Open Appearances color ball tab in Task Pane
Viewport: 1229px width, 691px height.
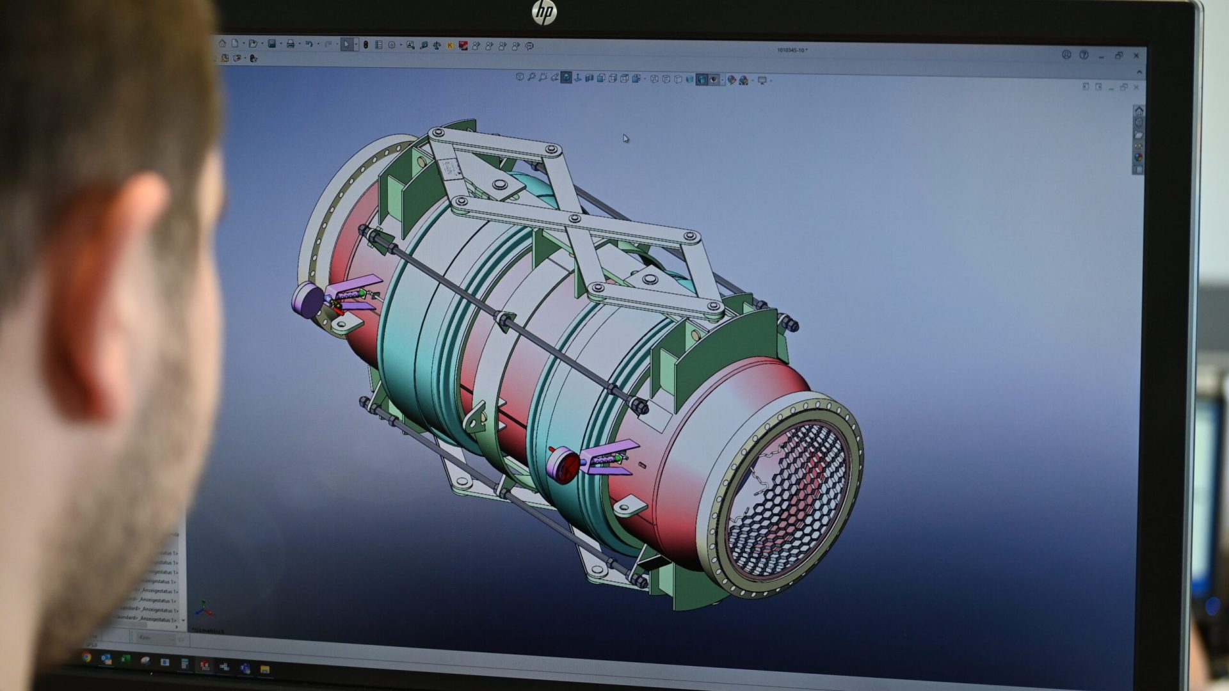[x=1139, y=157]
